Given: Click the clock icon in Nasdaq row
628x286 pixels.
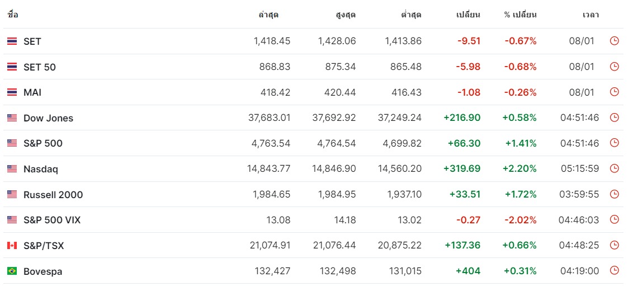Looking at the screenshot, I should coord(614,168).
